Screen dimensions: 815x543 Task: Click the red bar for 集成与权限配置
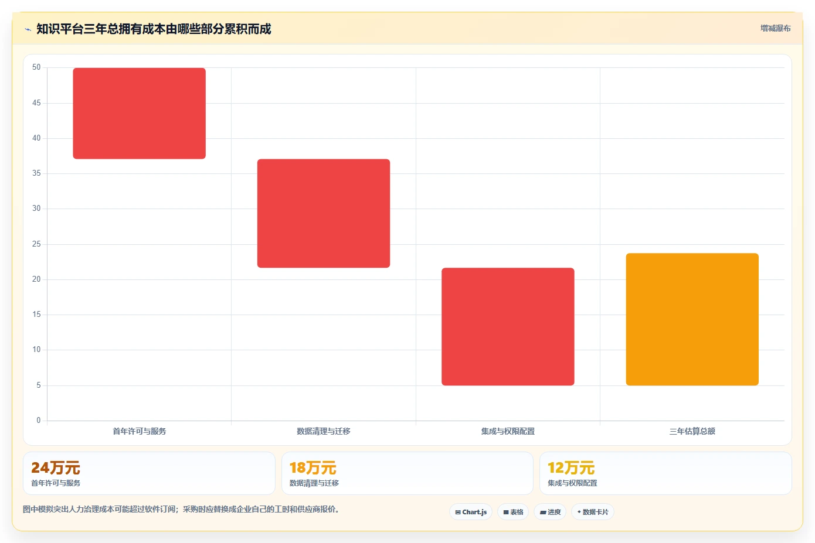508,326
